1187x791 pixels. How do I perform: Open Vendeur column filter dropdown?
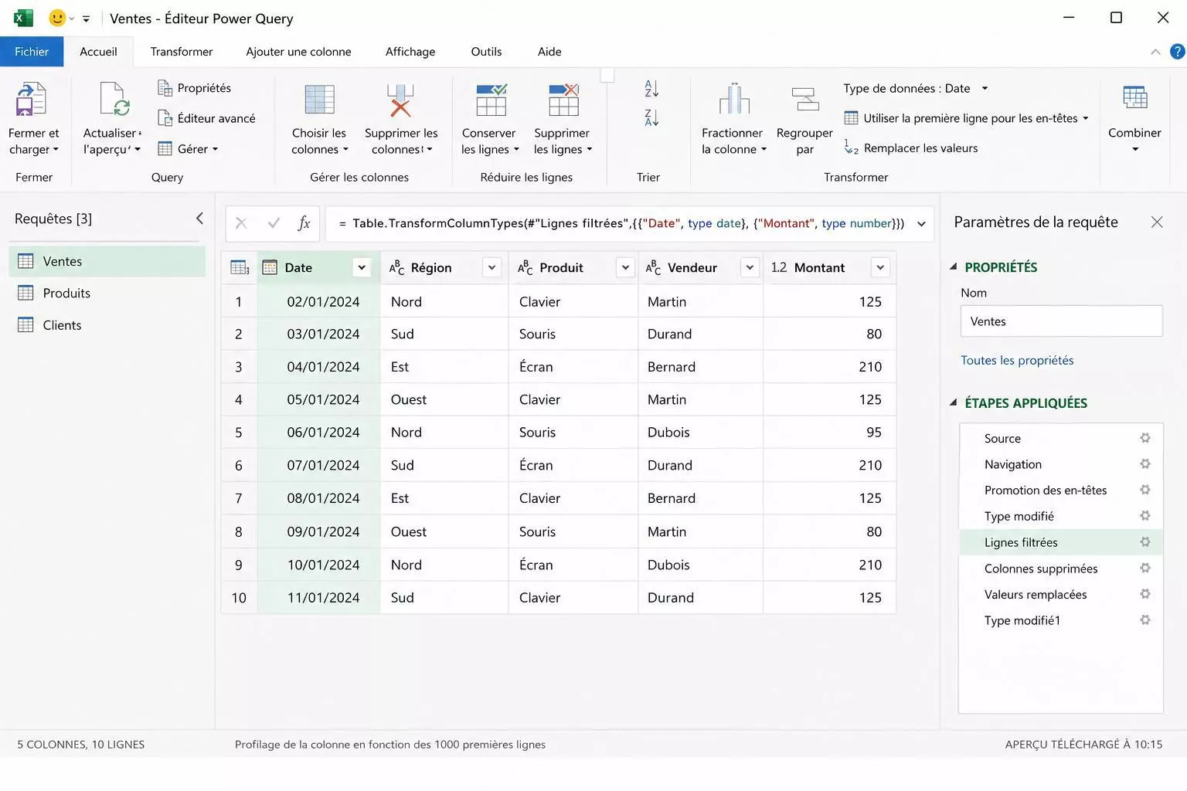(x=750, y=268)
